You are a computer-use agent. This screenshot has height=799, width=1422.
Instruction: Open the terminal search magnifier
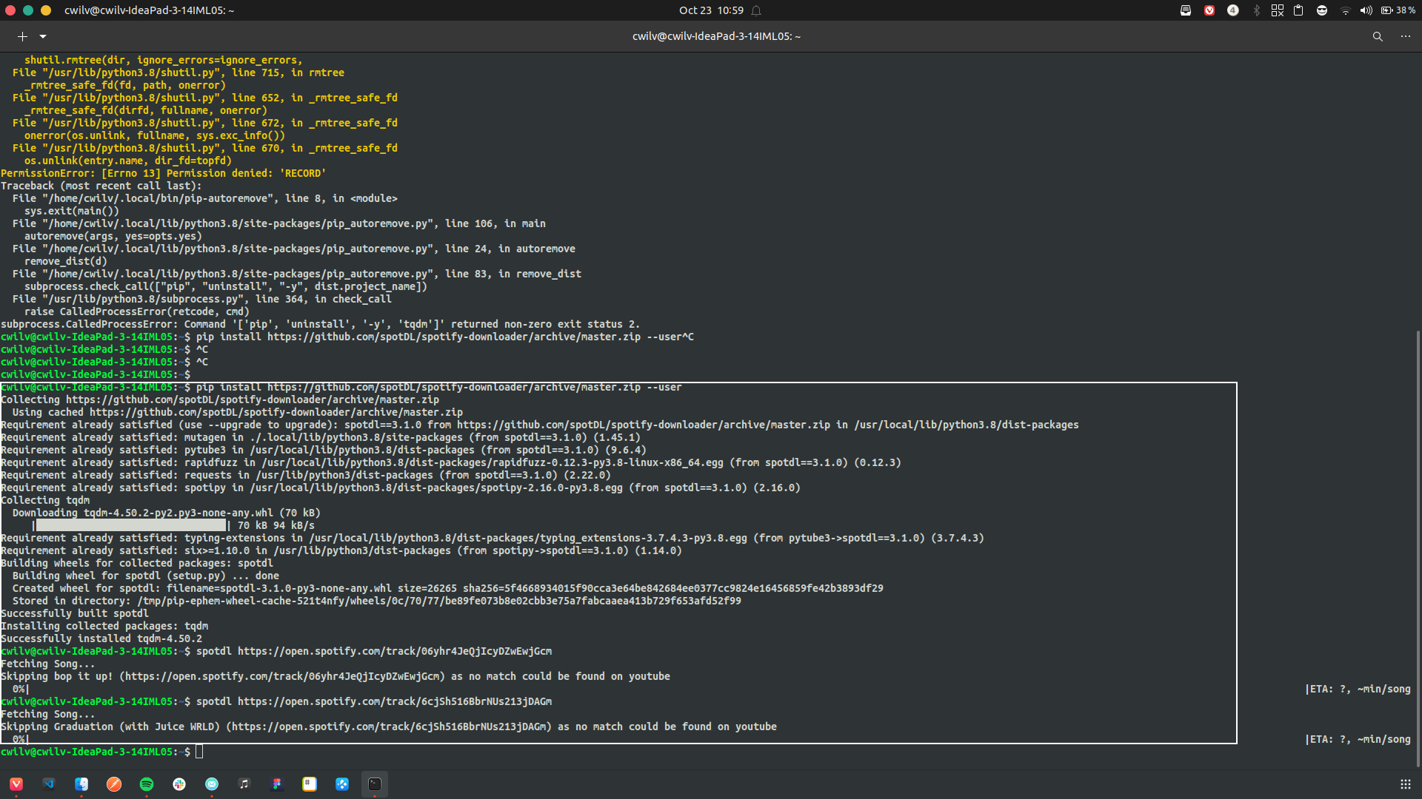coord(1378,36)
